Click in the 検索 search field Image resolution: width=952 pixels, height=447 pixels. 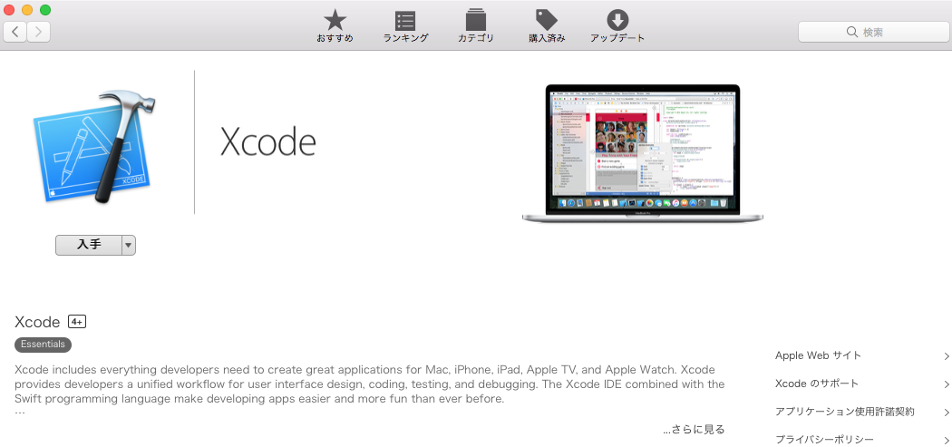[x=873, y=33]
